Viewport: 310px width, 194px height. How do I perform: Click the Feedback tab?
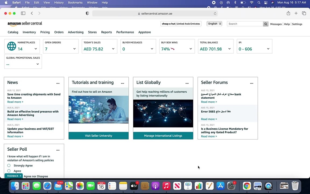13,176
